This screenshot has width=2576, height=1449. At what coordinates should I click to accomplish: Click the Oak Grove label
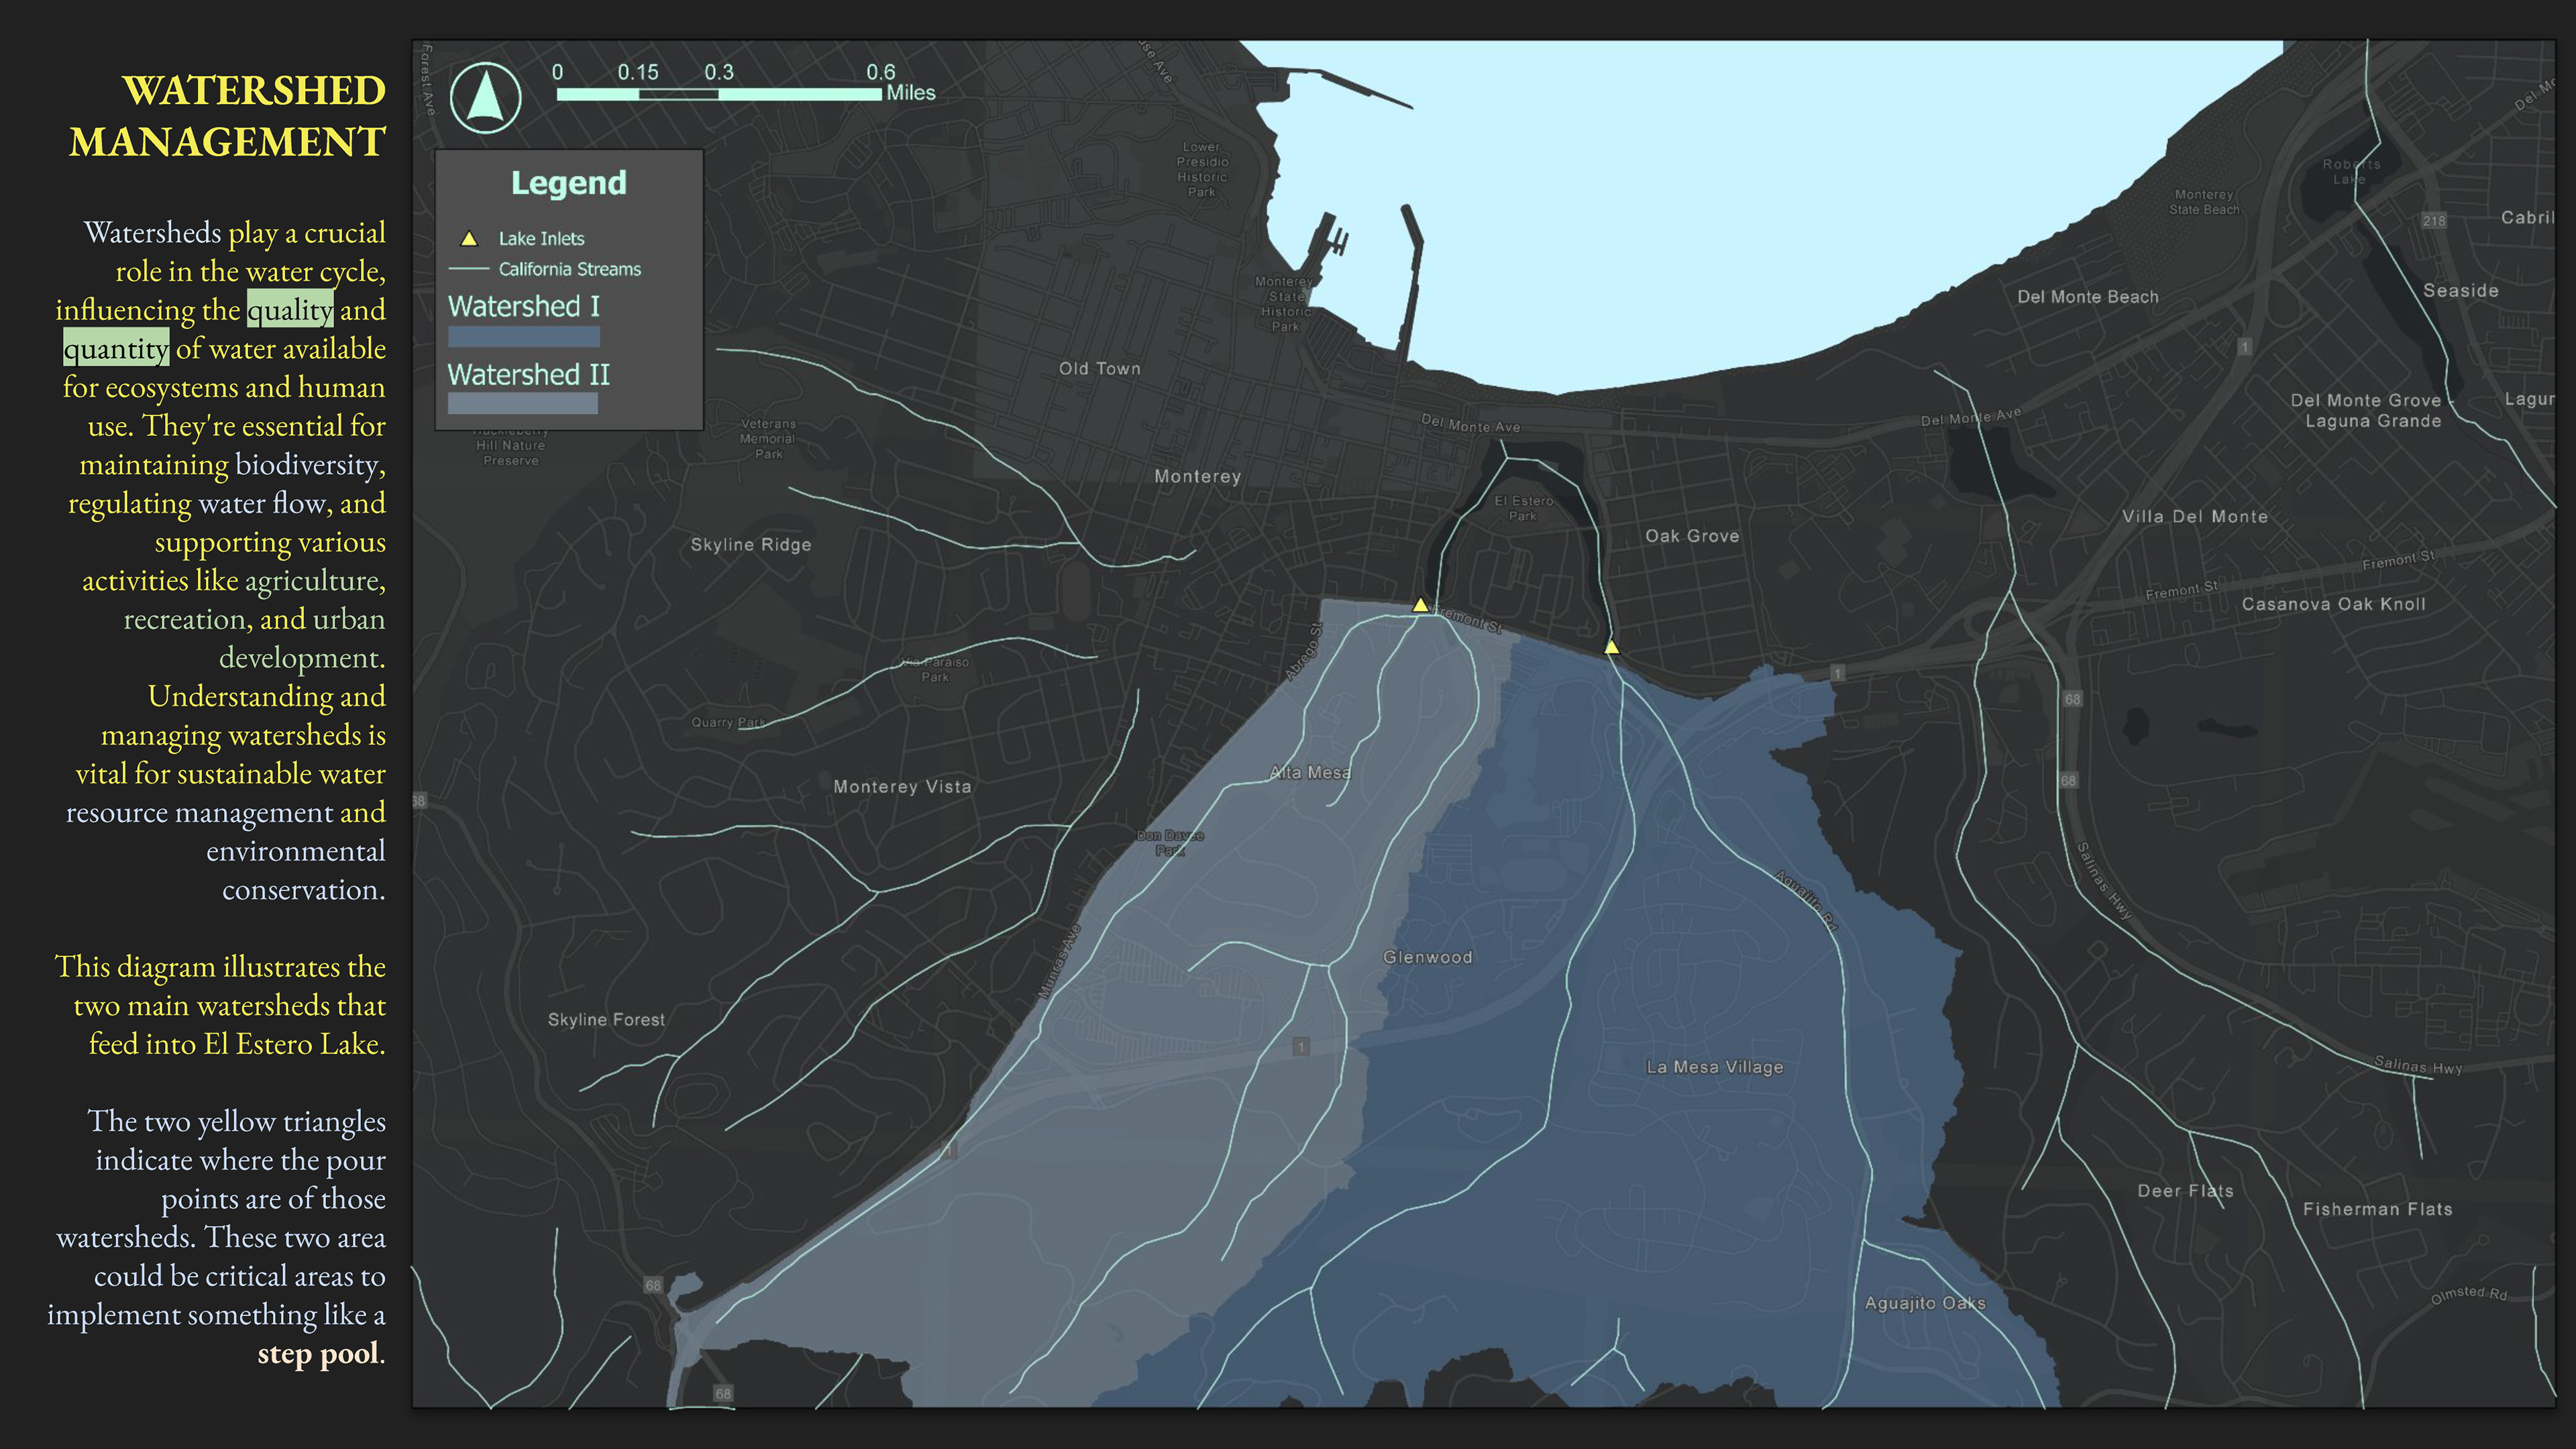[1692, 536]
